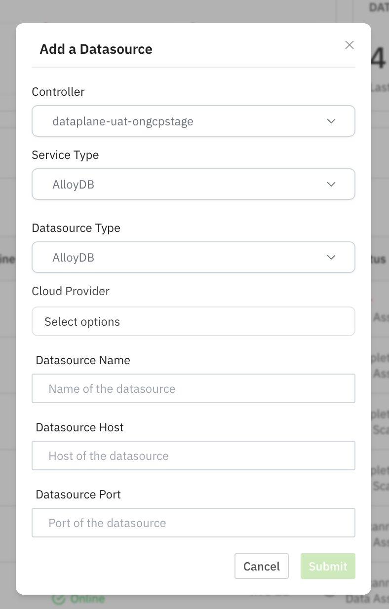389x609 pixels.
Task: Click the Controller dropdown chevron arrow
Action: (331, 121)
